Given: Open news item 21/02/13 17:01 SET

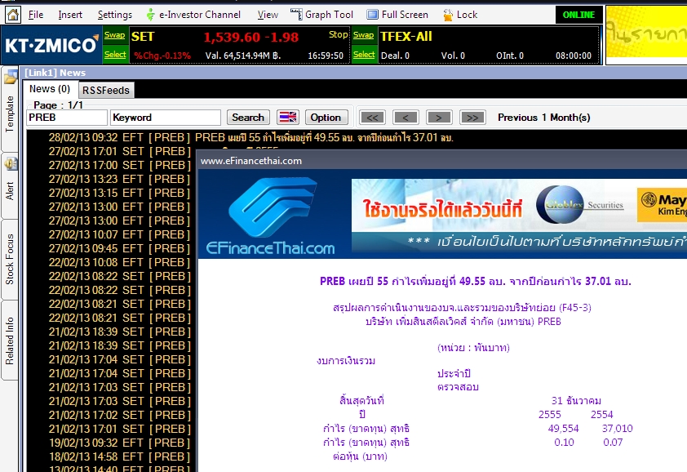Looking at the screenshot, I should [119, 429].
